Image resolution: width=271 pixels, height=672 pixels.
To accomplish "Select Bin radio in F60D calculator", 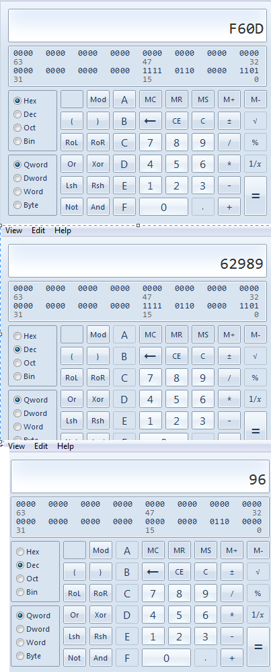I will 24,141.
